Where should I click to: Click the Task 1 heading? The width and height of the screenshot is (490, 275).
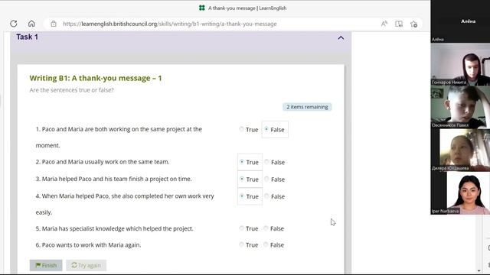[x=28, y=37]
